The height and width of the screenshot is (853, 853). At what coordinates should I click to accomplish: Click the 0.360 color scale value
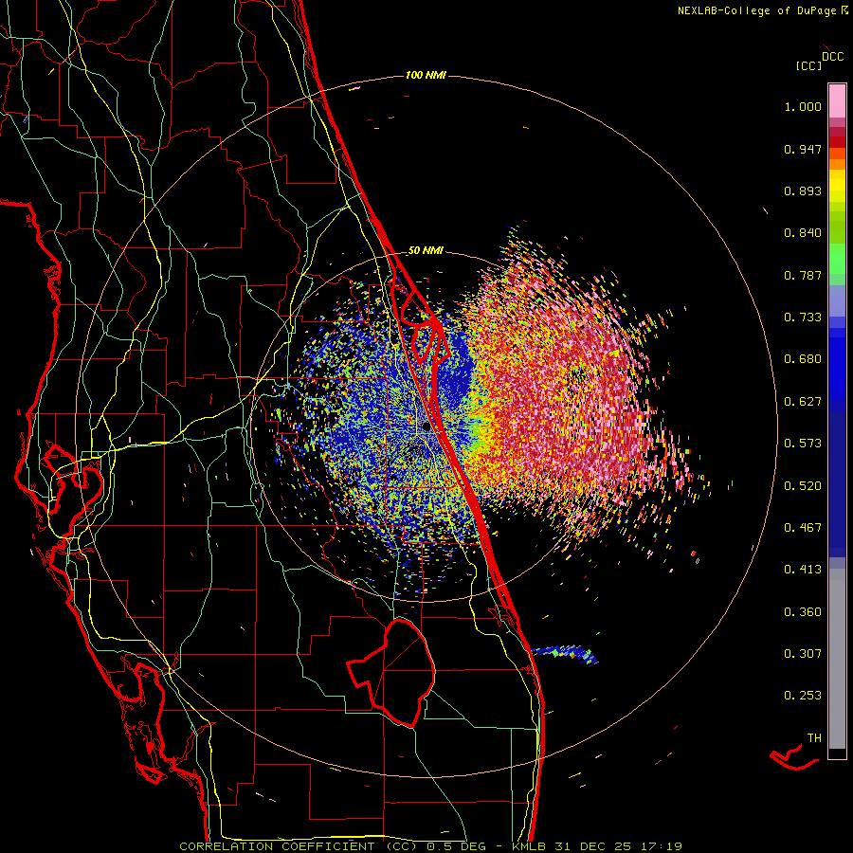point(803,611)
